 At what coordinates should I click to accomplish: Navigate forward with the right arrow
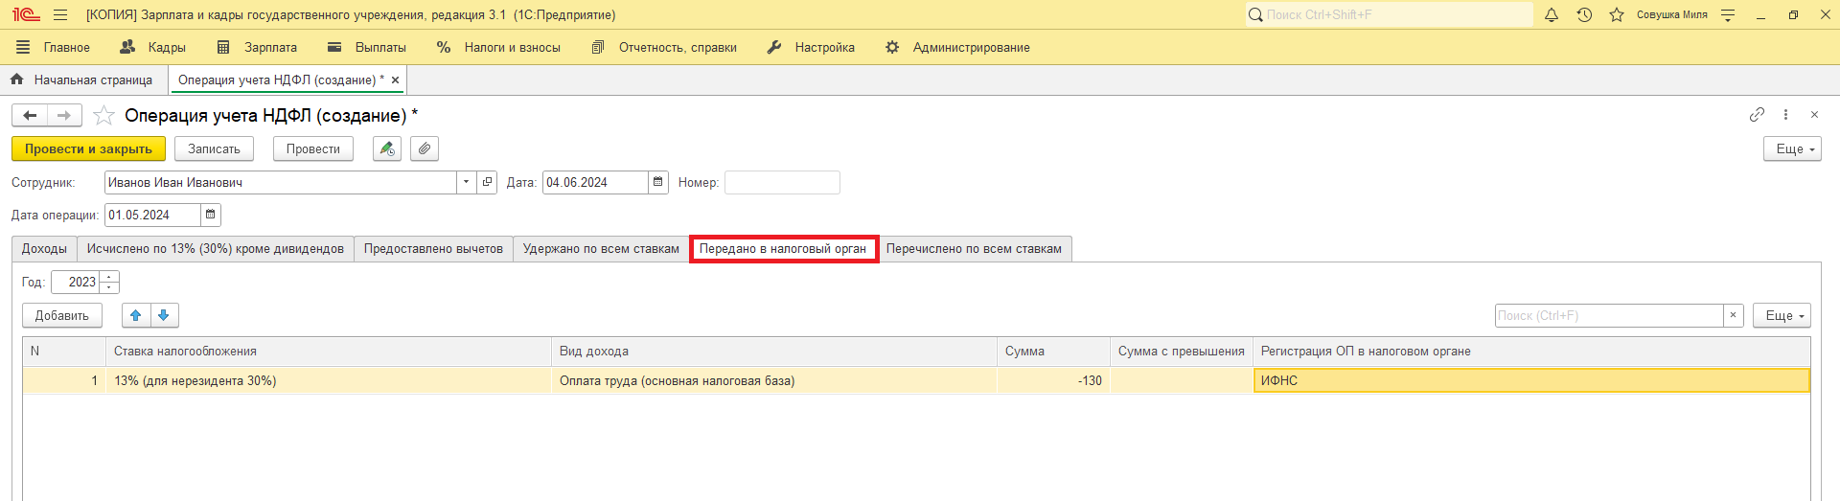(64, 116)
